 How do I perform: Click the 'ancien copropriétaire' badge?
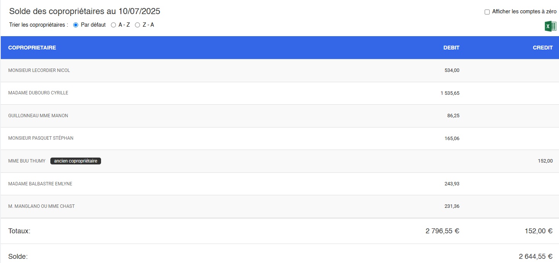coord(75,161)
